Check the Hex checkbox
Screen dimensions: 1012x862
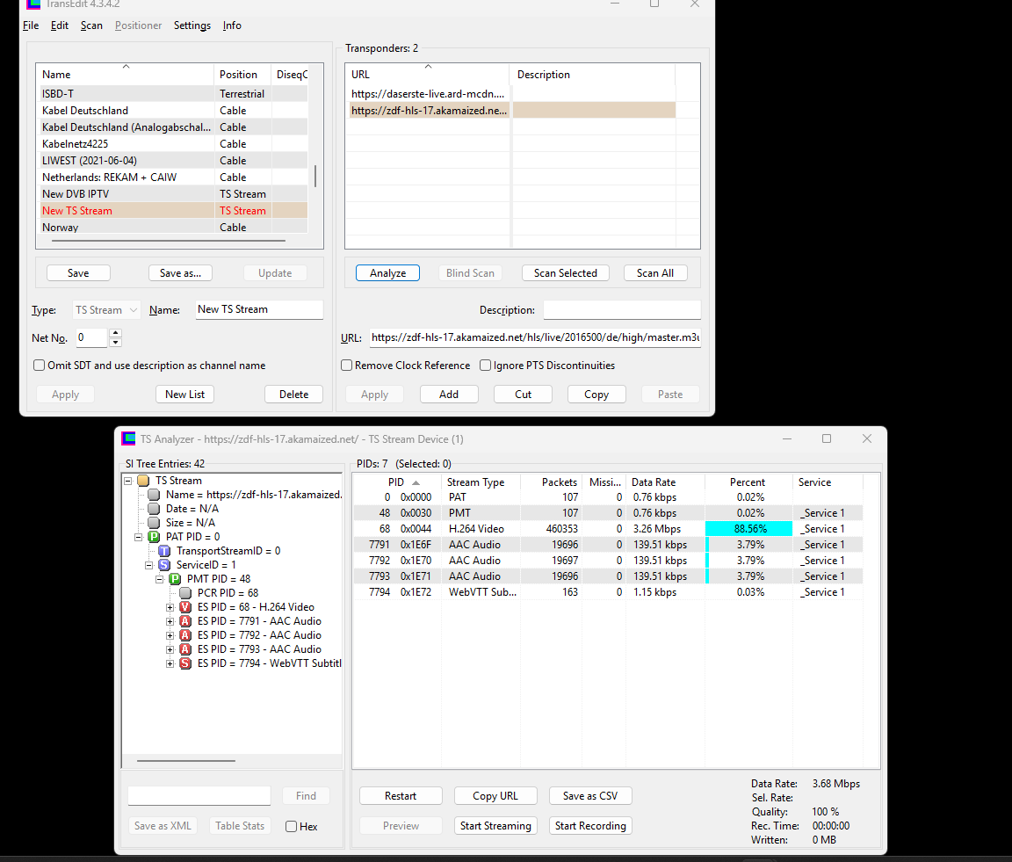click(292, 826)
